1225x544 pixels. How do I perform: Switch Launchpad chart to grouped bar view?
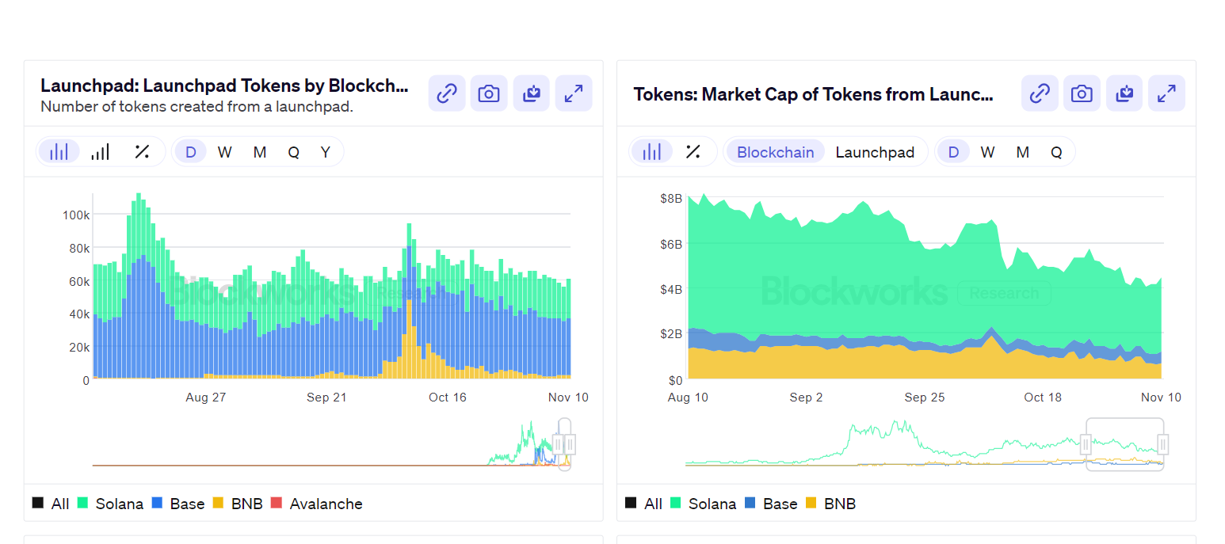(100, 151)
